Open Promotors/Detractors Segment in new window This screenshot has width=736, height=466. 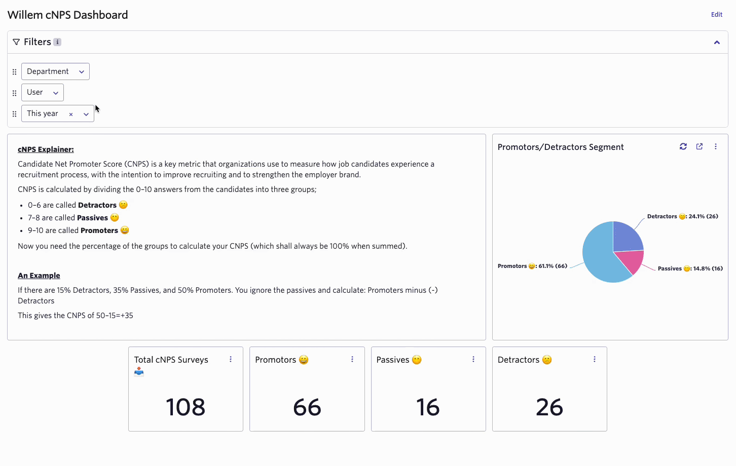700,146
